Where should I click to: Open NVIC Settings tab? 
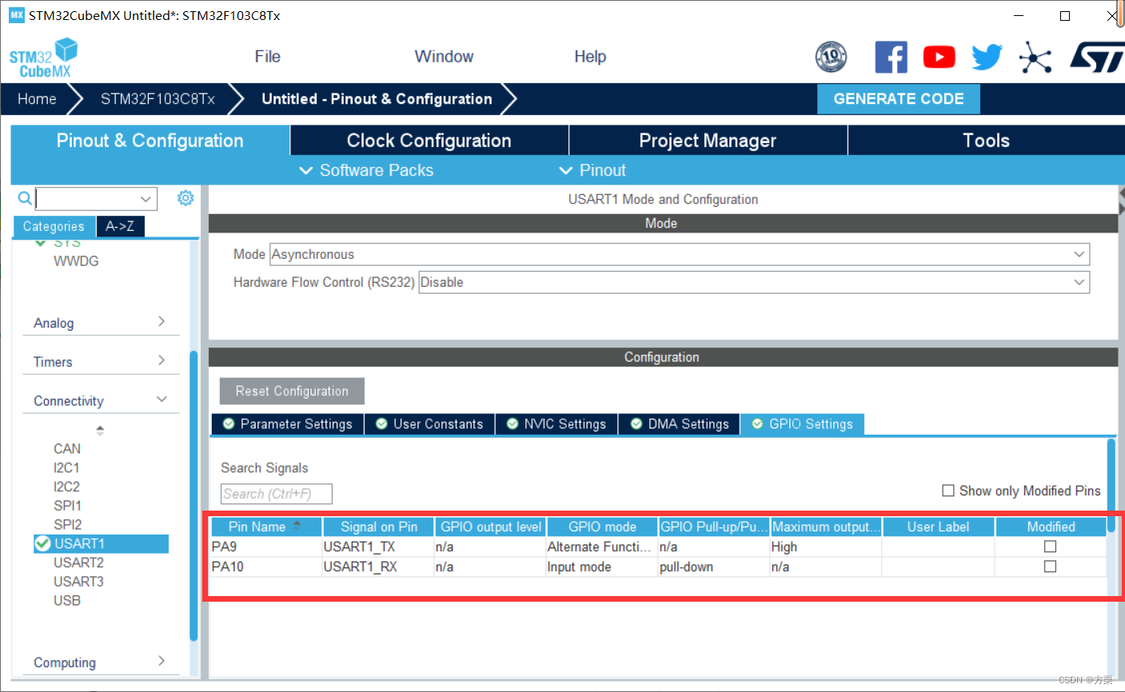point(557,424)
